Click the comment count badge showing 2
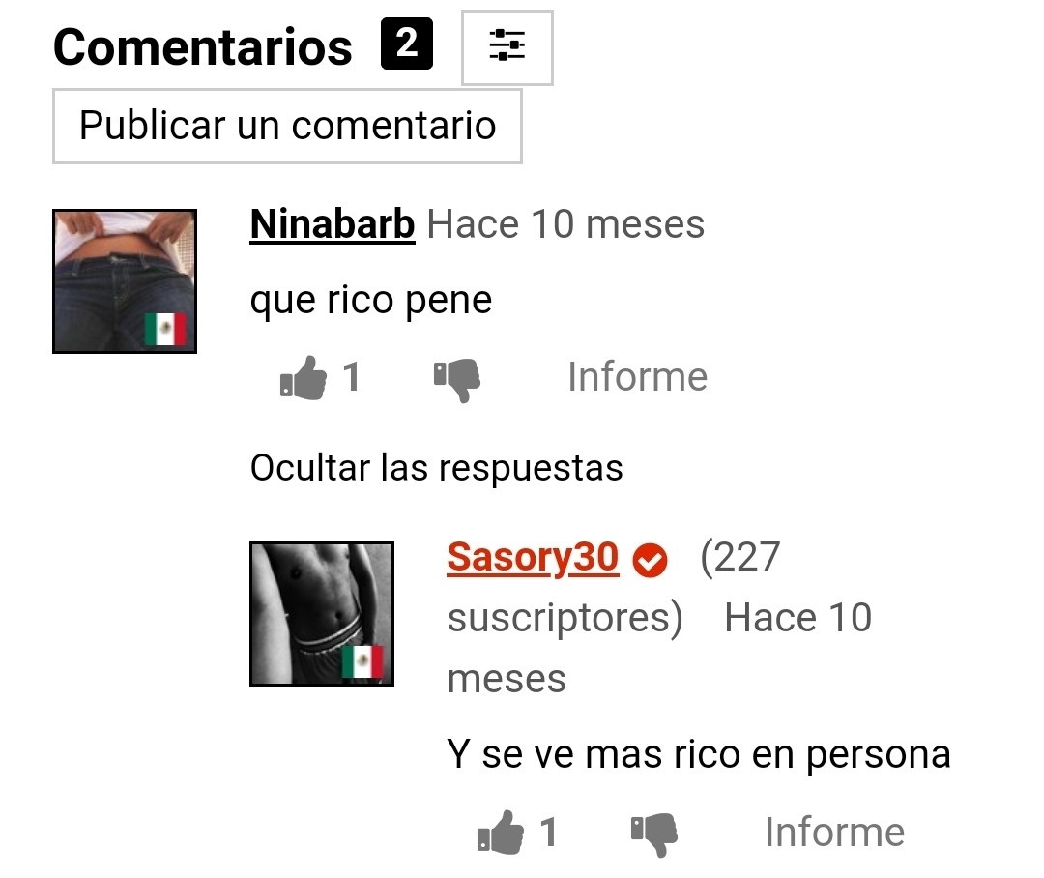This screenshot has width=1044, height=878. (407, 44)
